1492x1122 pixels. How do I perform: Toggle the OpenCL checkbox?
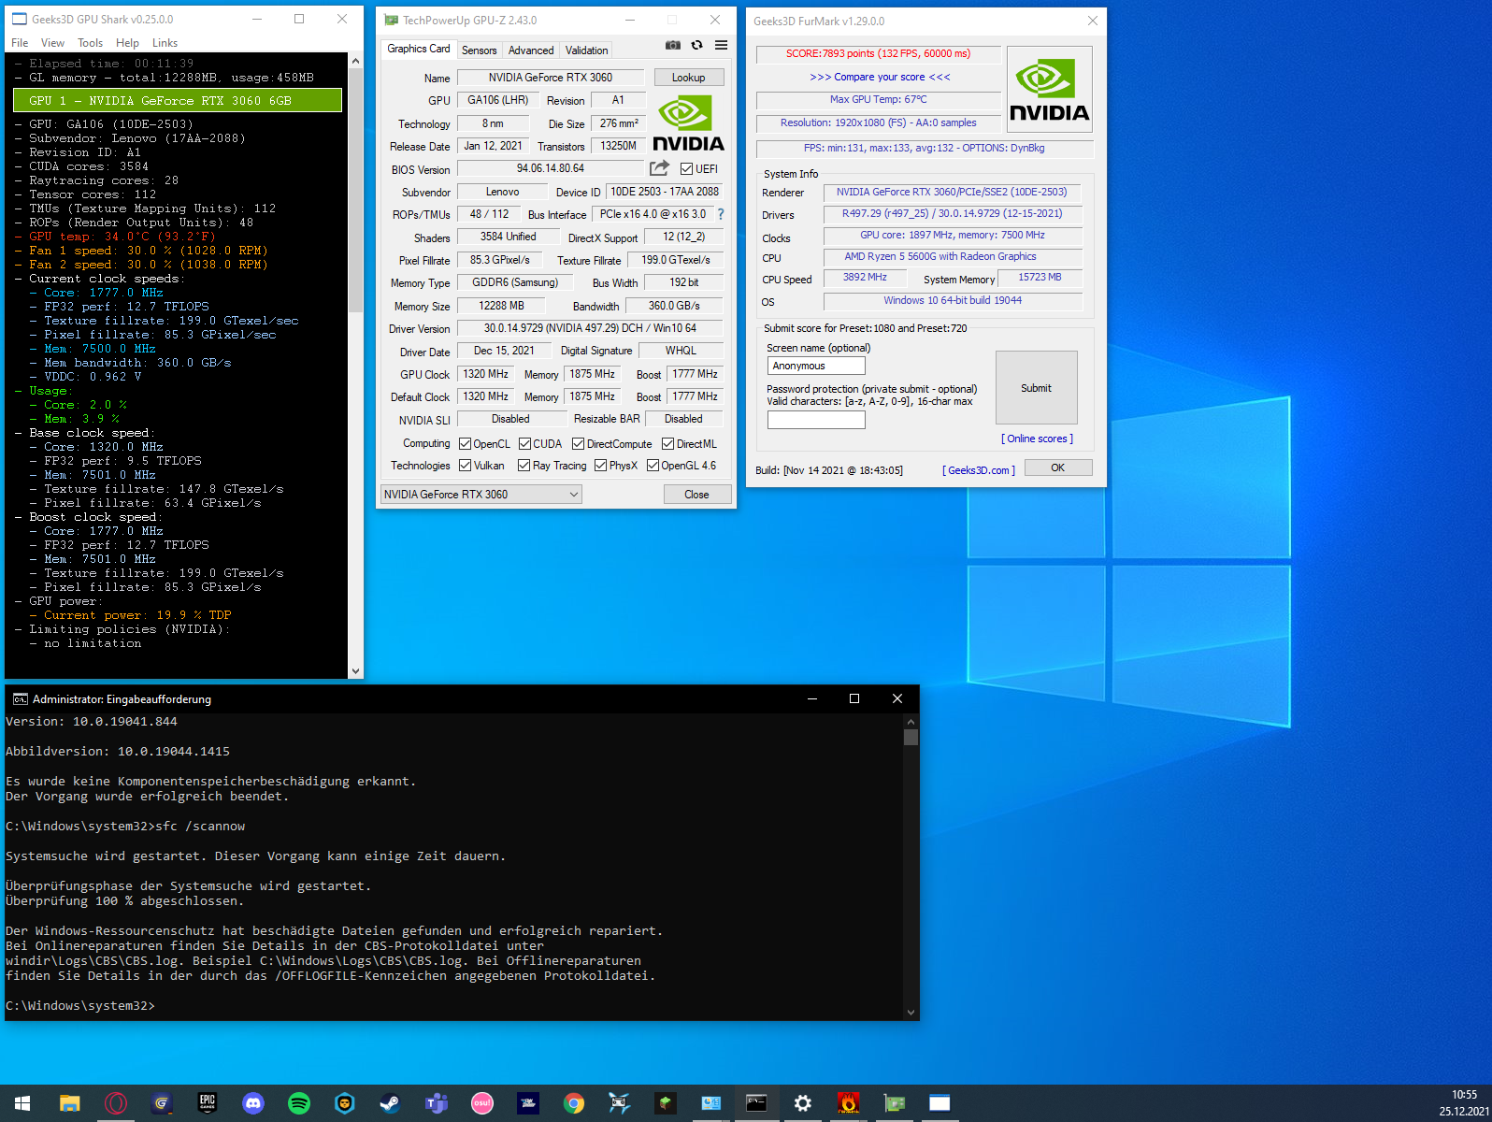466,444
